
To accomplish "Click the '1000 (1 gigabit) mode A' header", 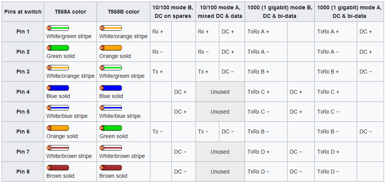I will 349,12.
